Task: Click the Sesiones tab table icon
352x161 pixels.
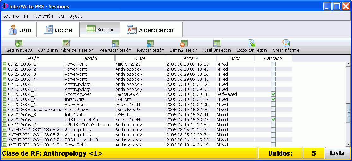Action: pyautogui.click(x=91, y=29)
